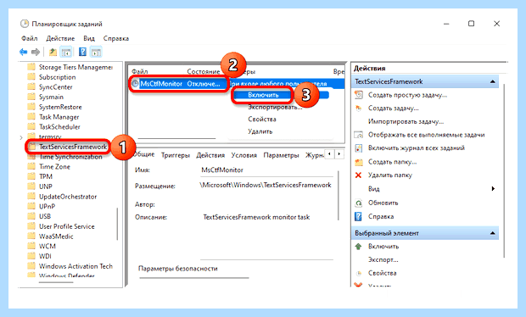This screenshot has height=317, width=526.
Task: Click the Справка help icon in Actions pane
Action: coord(358,216)
